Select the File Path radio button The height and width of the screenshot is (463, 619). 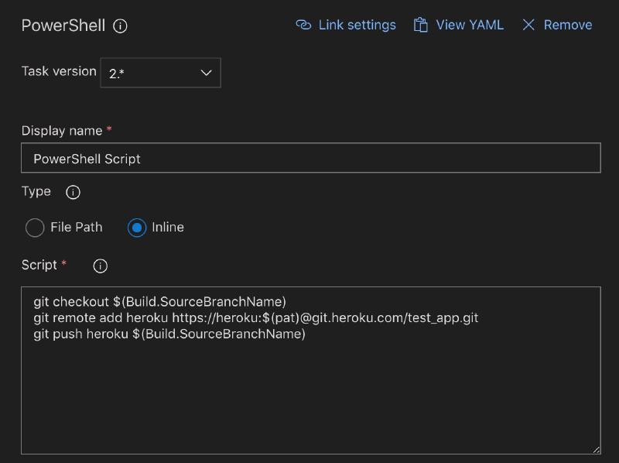(34, 228)
